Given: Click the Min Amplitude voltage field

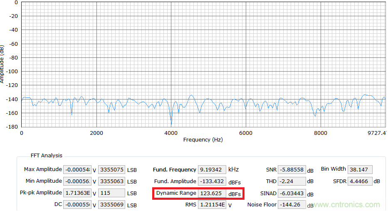Looking at the screenshot, I should (77, 181).
